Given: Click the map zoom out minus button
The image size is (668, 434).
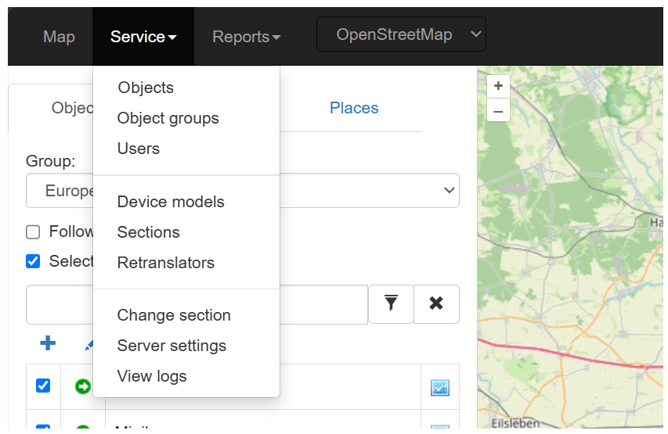Looking at the screenshot, I should (x=498, y=110).
